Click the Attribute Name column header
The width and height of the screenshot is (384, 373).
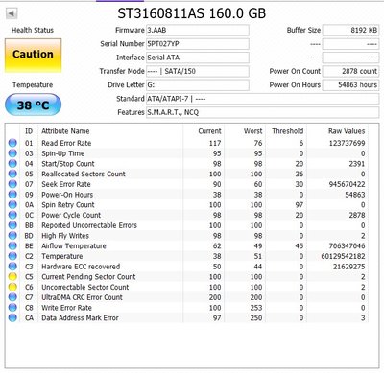click(x=65, y=131)
